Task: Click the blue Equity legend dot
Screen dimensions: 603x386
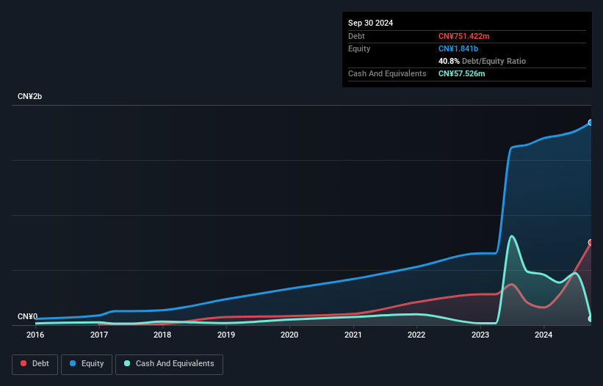Action: point(73,363)
